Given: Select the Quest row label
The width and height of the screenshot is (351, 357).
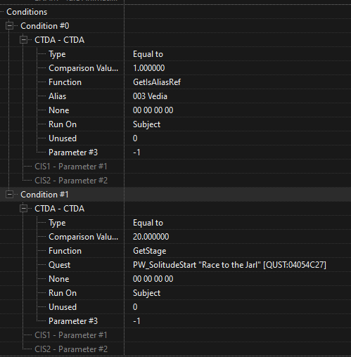Looking at the screenshot, I should [59, 265].
